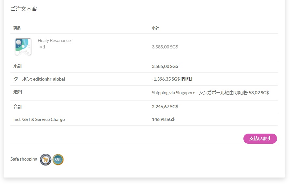Click the shopping cart trust badge icon
The width and height of the screenshot is (291, 185).
46,159
